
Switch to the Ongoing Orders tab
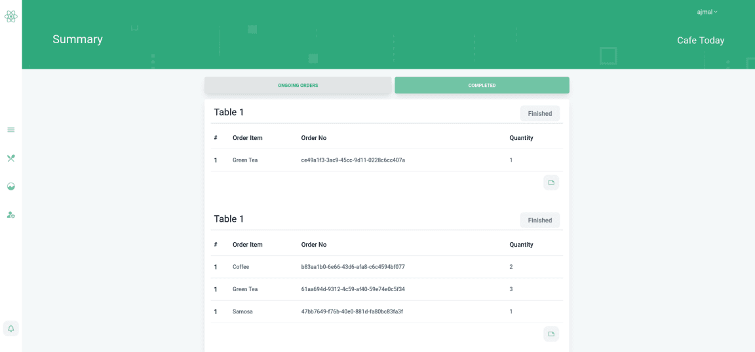pos(298,86)
